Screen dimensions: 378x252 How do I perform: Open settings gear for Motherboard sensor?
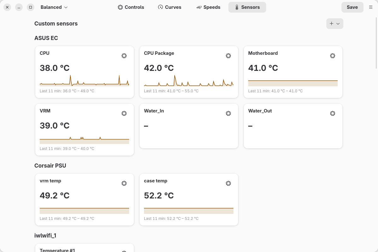(x=333, y=56)
